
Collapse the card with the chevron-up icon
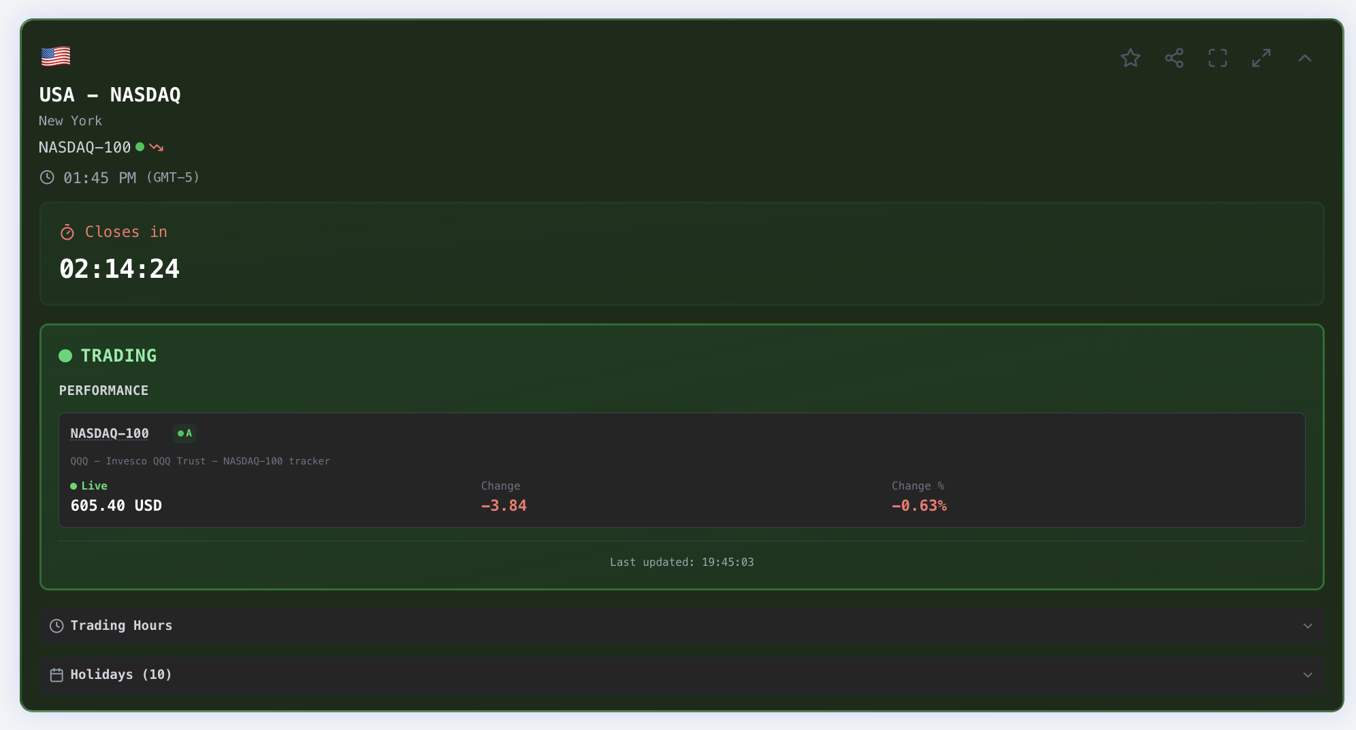click(1304, 58)
